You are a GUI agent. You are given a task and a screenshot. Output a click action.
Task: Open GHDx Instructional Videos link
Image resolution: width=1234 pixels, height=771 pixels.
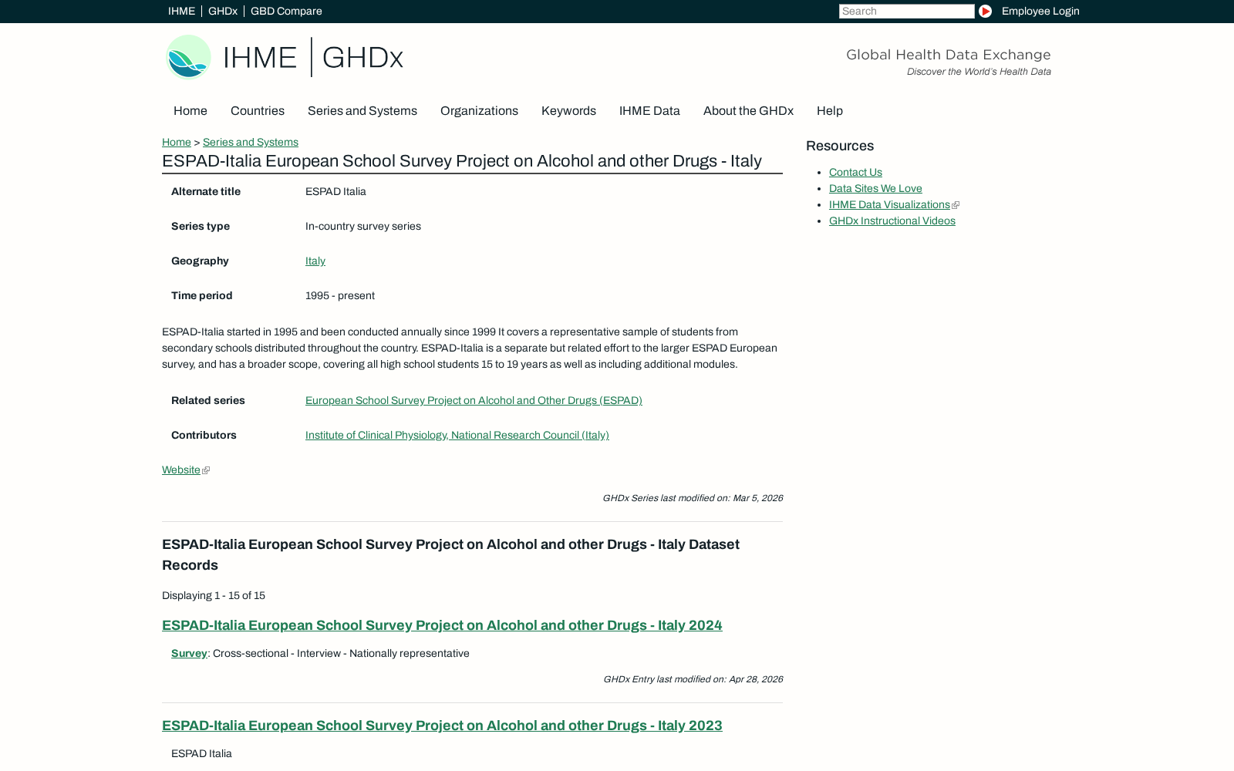pos(892,221)
